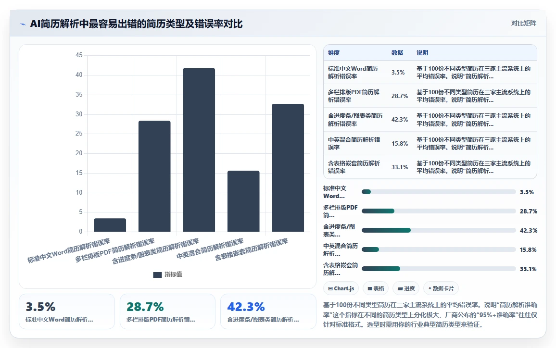
Task: Click the 标准中文Word... progress label
Action: coord(335,192)
